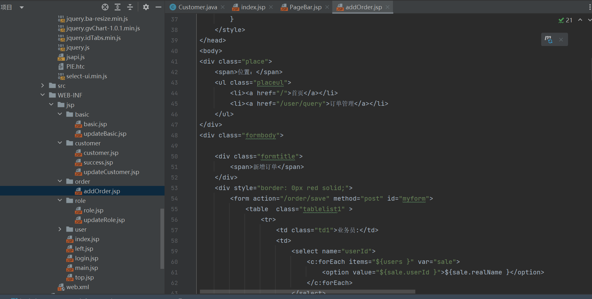Click the editor horizontal scrollbar
The width and height of the screenshot is (592, 299).
coord(307,291)
